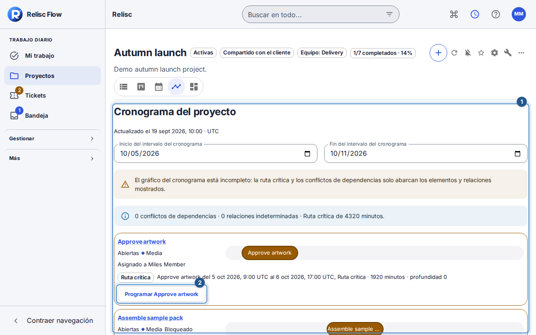Image resolution: width=536 pixels, height=335 pixels.
Task: Select the timeline chart view
Action: pyautogui.click(x=176, y=87)
